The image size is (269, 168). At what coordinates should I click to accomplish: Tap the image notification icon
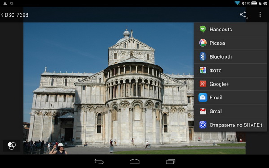click(x=12, y=4)
